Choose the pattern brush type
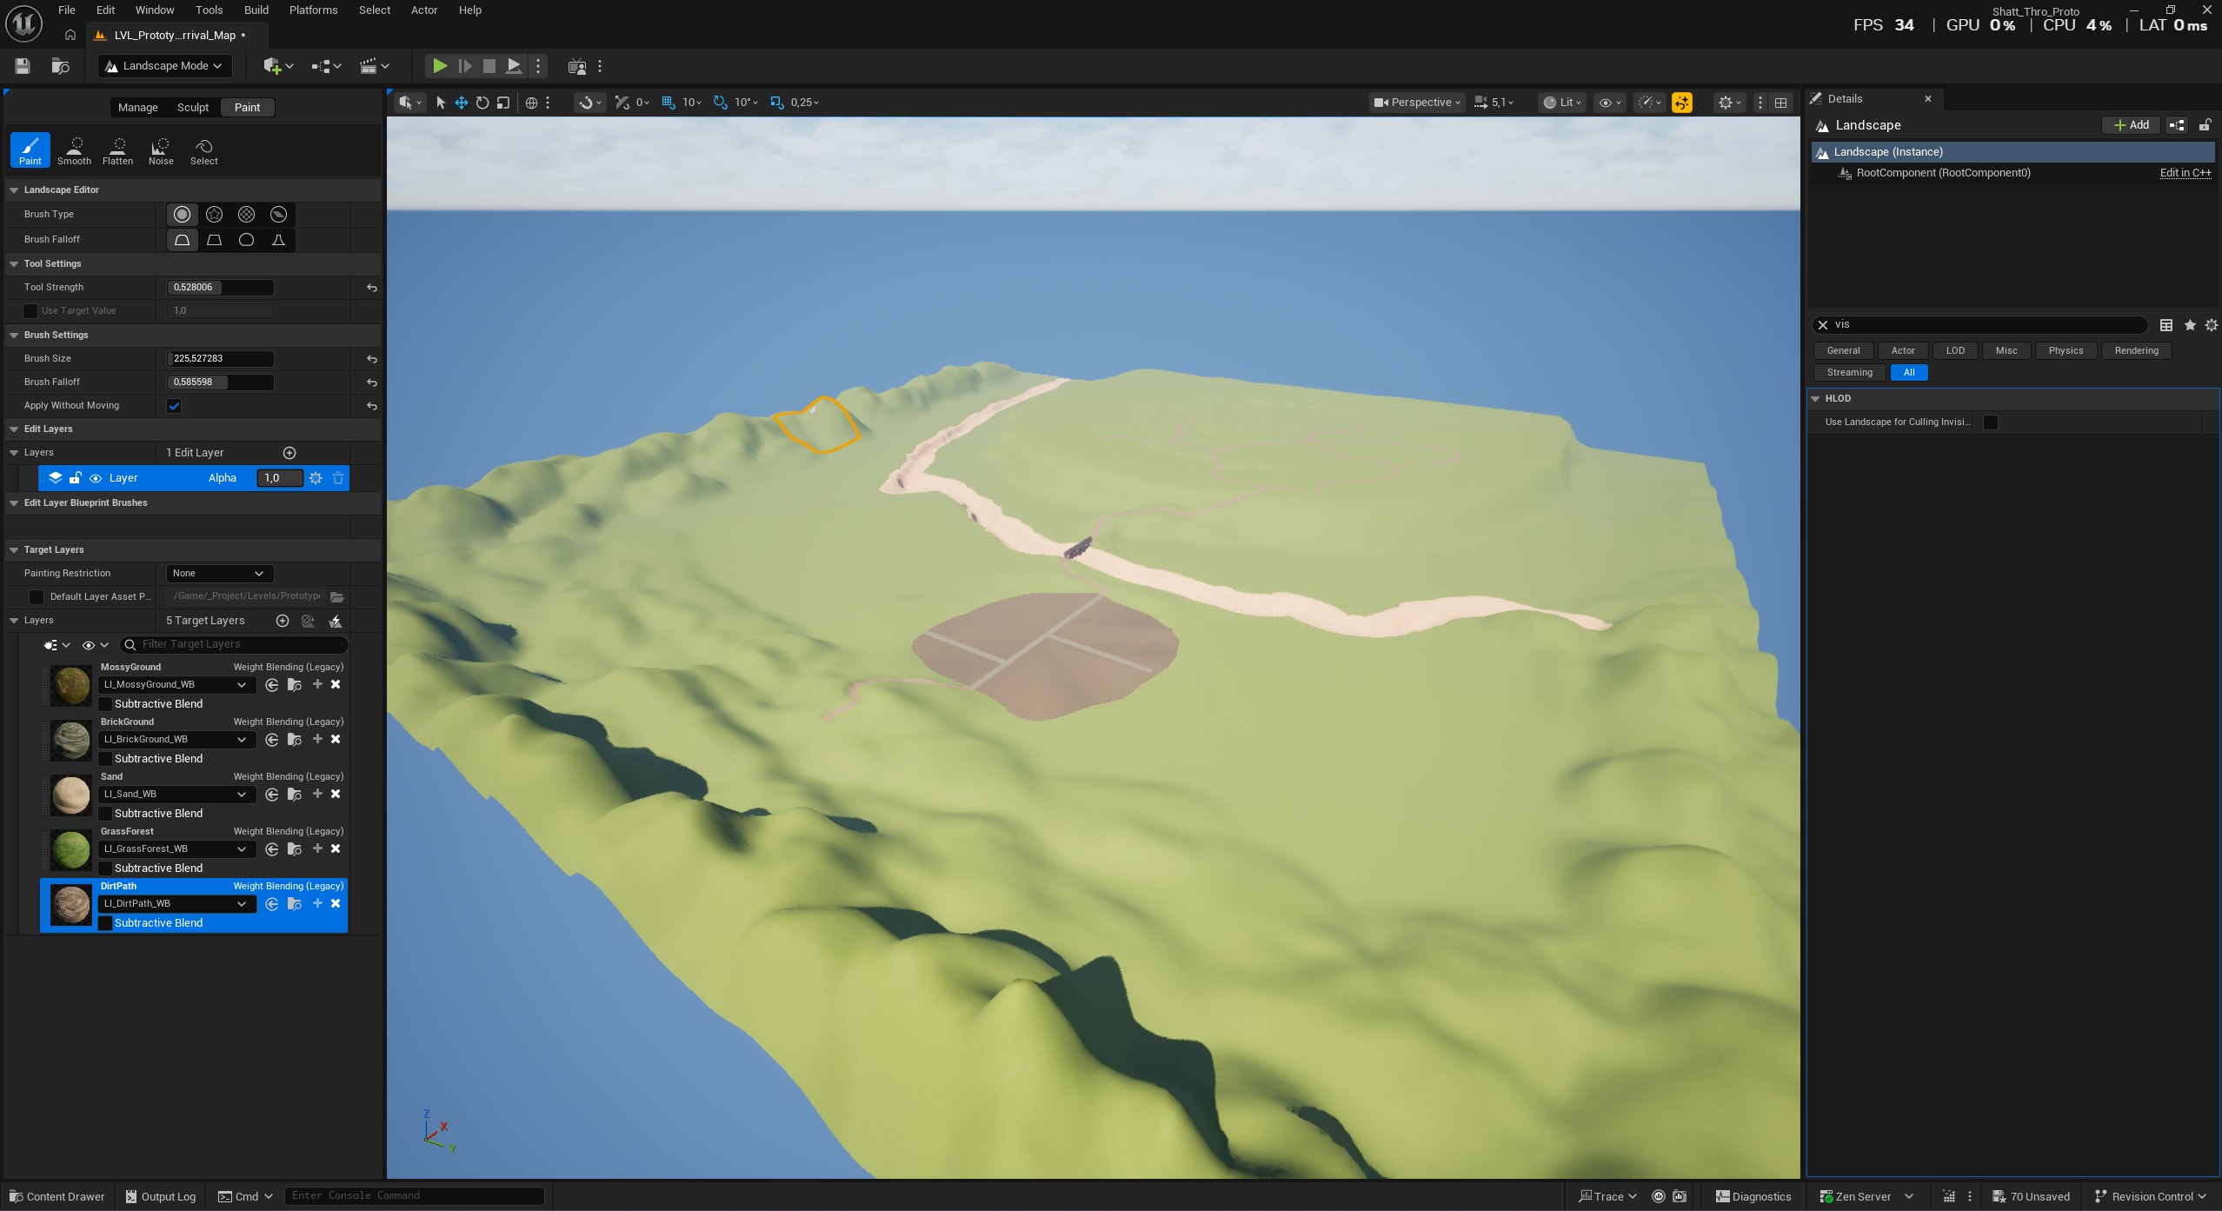This screenshot has width=2222, height=1211. (246, 214)
